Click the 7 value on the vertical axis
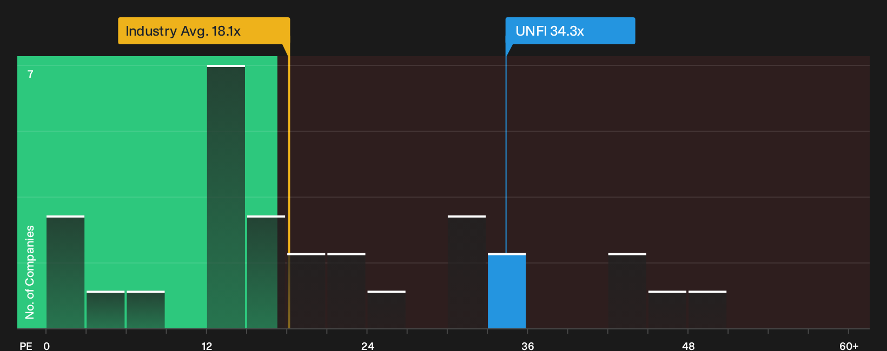The image size is (887, 351). 30,74
